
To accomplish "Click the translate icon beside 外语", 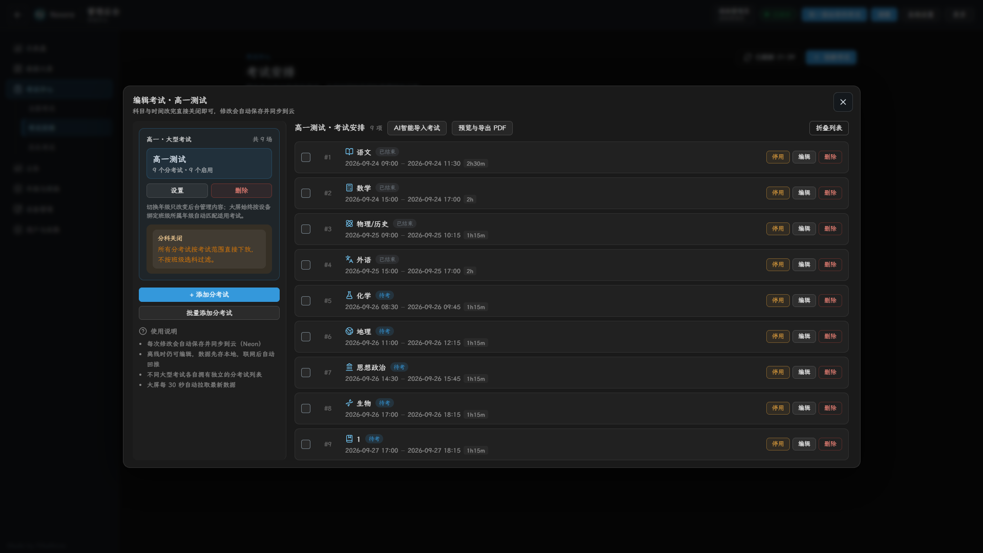I will 349,259.
